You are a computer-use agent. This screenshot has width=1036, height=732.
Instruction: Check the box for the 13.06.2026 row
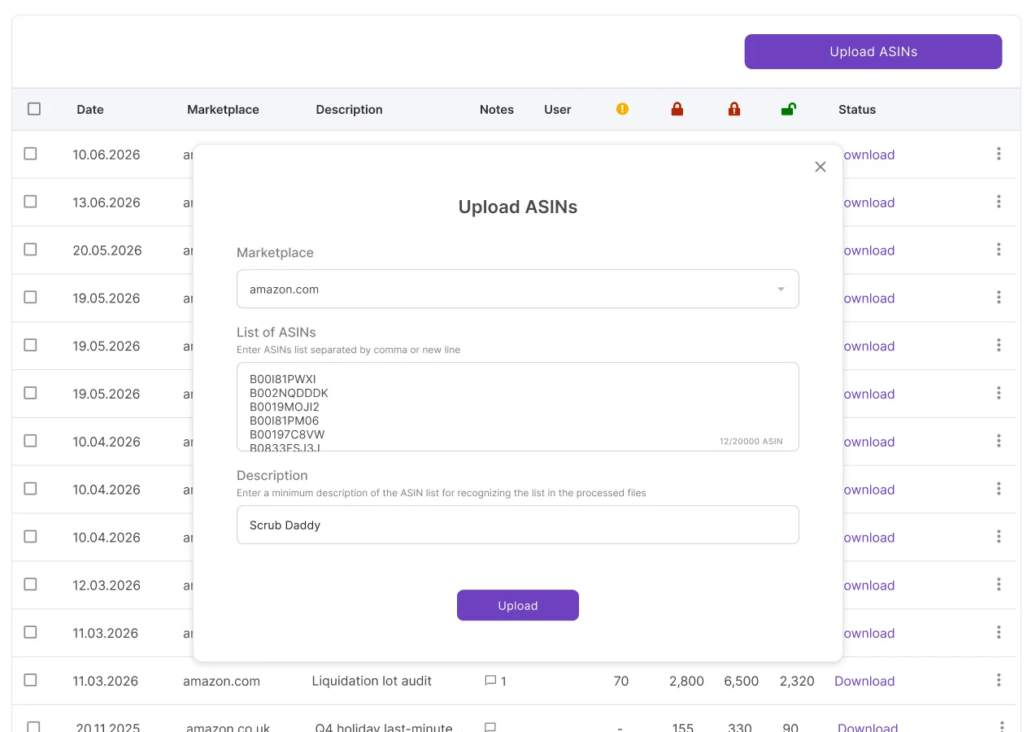[x=30, y=202]
